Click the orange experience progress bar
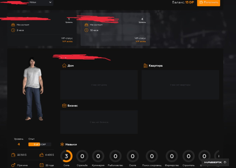Screen dimensions: 236x168 coord(40,144)
